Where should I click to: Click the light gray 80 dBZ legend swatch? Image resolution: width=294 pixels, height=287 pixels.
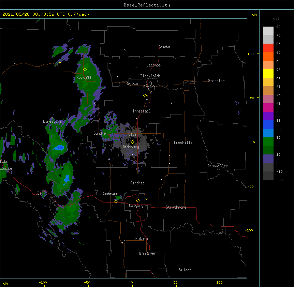pos(268,31)
